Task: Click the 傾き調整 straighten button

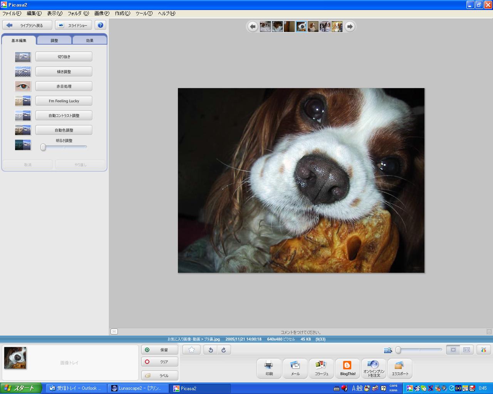Action: pos(64,72)
